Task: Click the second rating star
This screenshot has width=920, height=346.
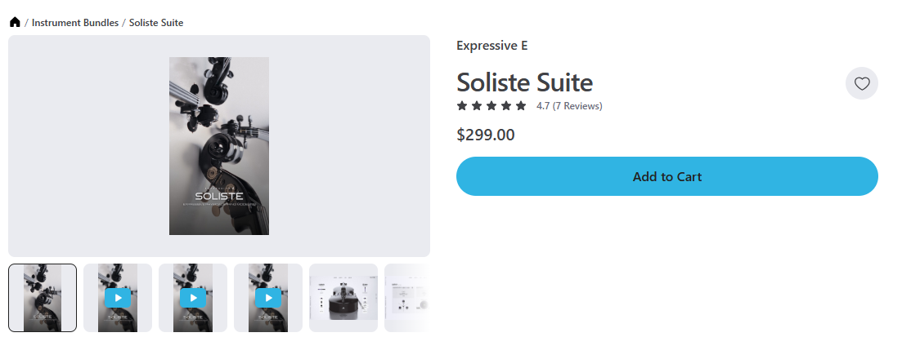Action: point(477,106)
